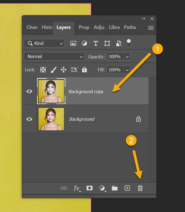Screen dimensions: 185x212
Task: Select the Background copy layer thumbnail
Action: tap(51, 91)
